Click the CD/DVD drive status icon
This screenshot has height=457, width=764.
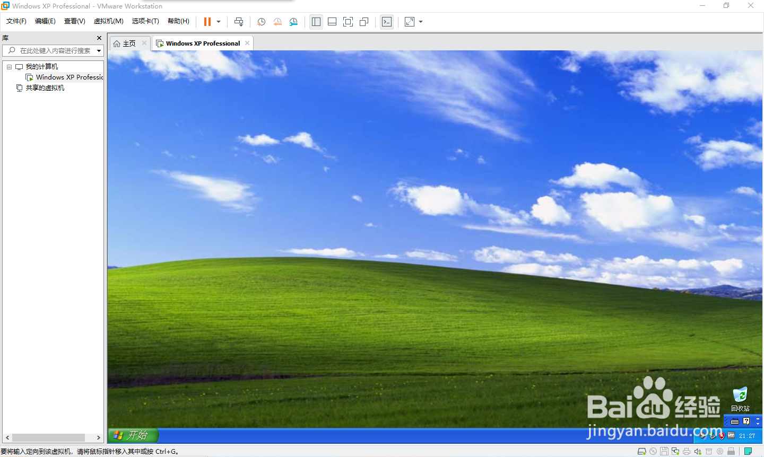(653, 451)
